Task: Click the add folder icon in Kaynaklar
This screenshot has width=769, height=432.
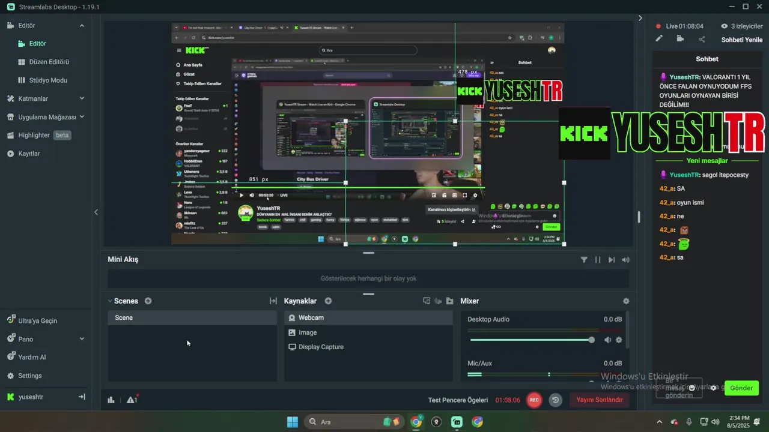Action: 449,301
